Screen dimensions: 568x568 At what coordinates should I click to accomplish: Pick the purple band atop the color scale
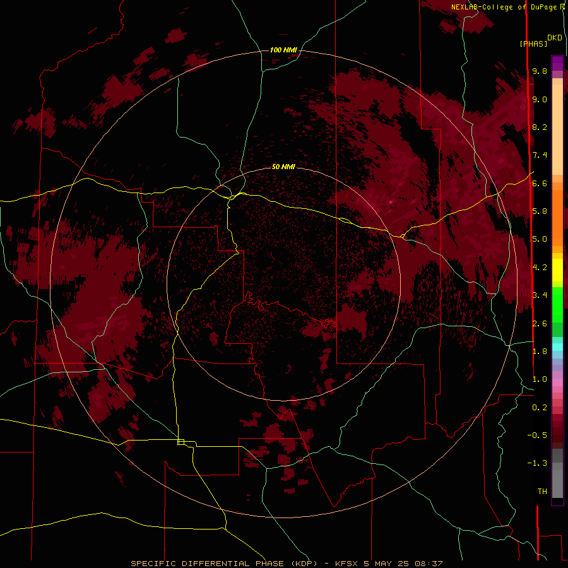pyautogui.click(x=557, y=63)
